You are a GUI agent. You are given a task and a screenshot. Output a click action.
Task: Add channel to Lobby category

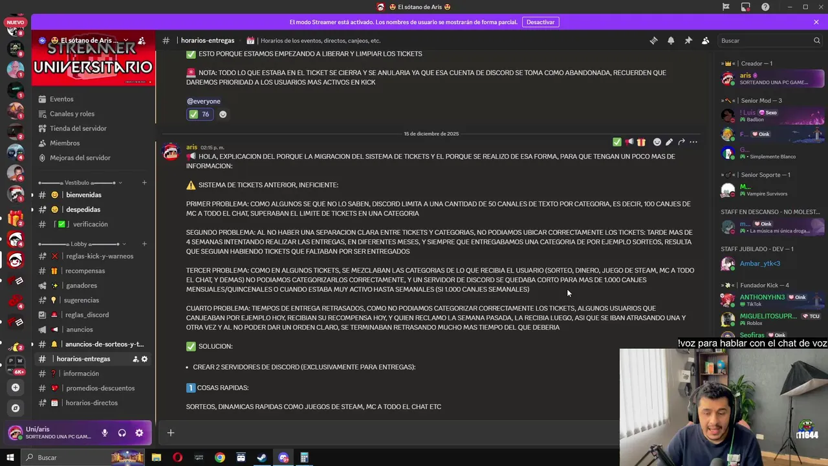[144, 244]
